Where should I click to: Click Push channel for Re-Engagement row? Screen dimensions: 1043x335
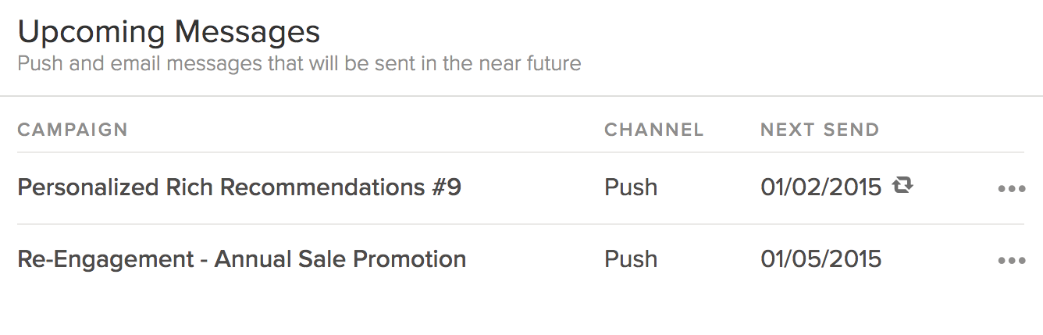click(631, 259)
